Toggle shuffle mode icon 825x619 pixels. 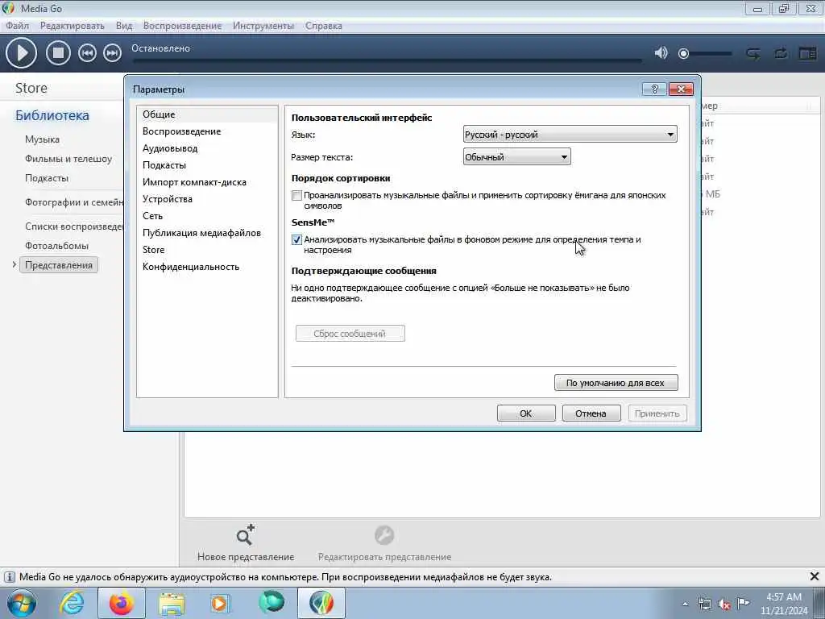pyautogui.click(x=753, y=53)
